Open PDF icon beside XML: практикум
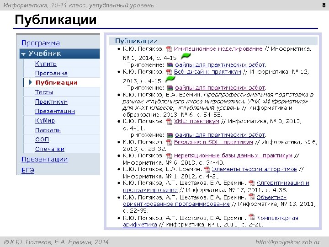The image size is (329, 247). click(169, 121)
